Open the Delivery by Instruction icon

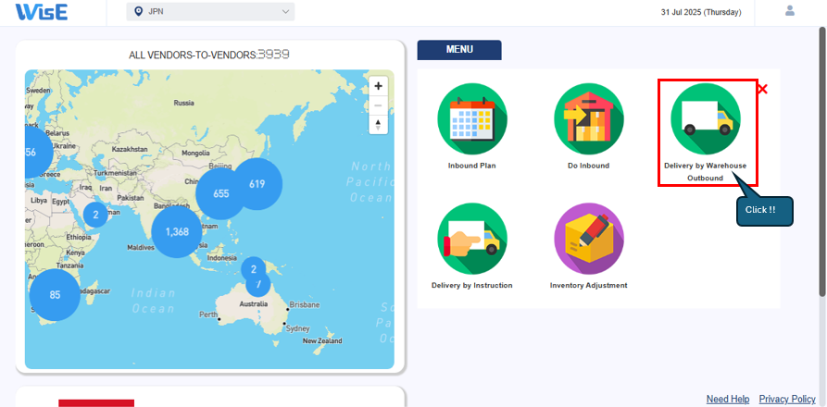(472, 238)
